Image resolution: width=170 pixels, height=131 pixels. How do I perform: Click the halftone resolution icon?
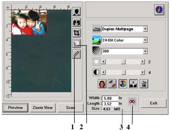click(x=97, y=51)
